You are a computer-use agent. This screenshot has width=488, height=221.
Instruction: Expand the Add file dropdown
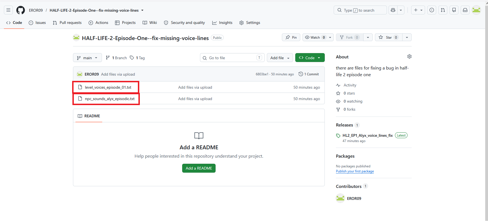tap(280, 58)
